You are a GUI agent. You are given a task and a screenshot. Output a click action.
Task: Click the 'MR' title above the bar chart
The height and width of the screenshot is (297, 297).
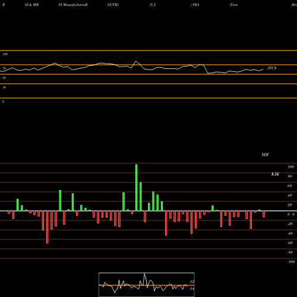(x=265, y=154)
